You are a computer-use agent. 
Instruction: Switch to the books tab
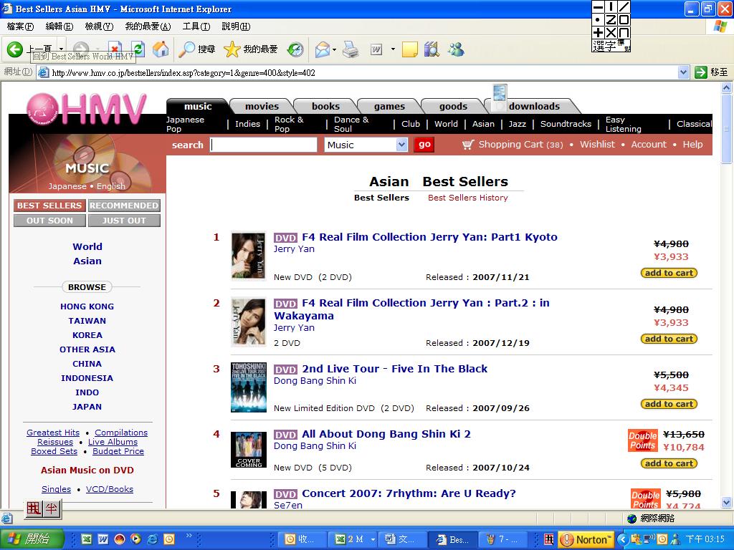coord(326,106)
